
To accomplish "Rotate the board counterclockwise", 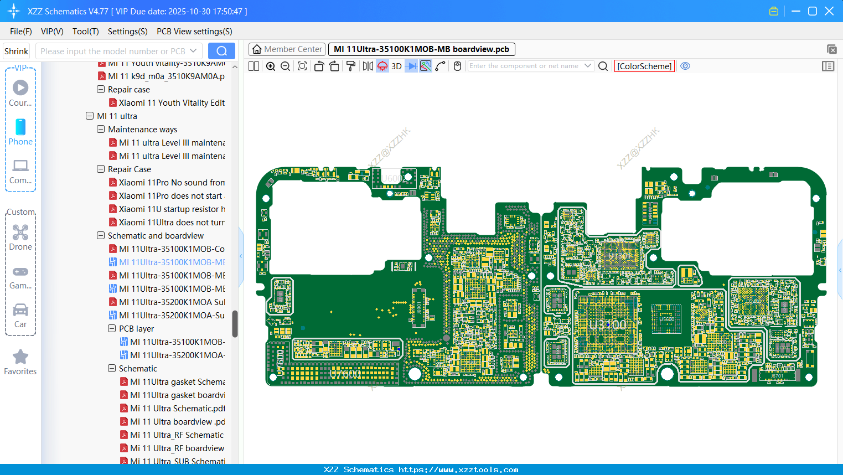I will [x=319, y=66].
